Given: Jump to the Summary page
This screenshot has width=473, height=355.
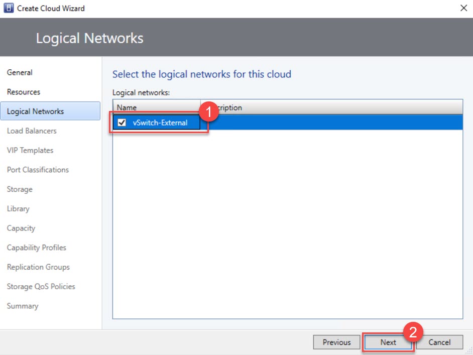Looking at the screenshot, I should tap(23, 306).
